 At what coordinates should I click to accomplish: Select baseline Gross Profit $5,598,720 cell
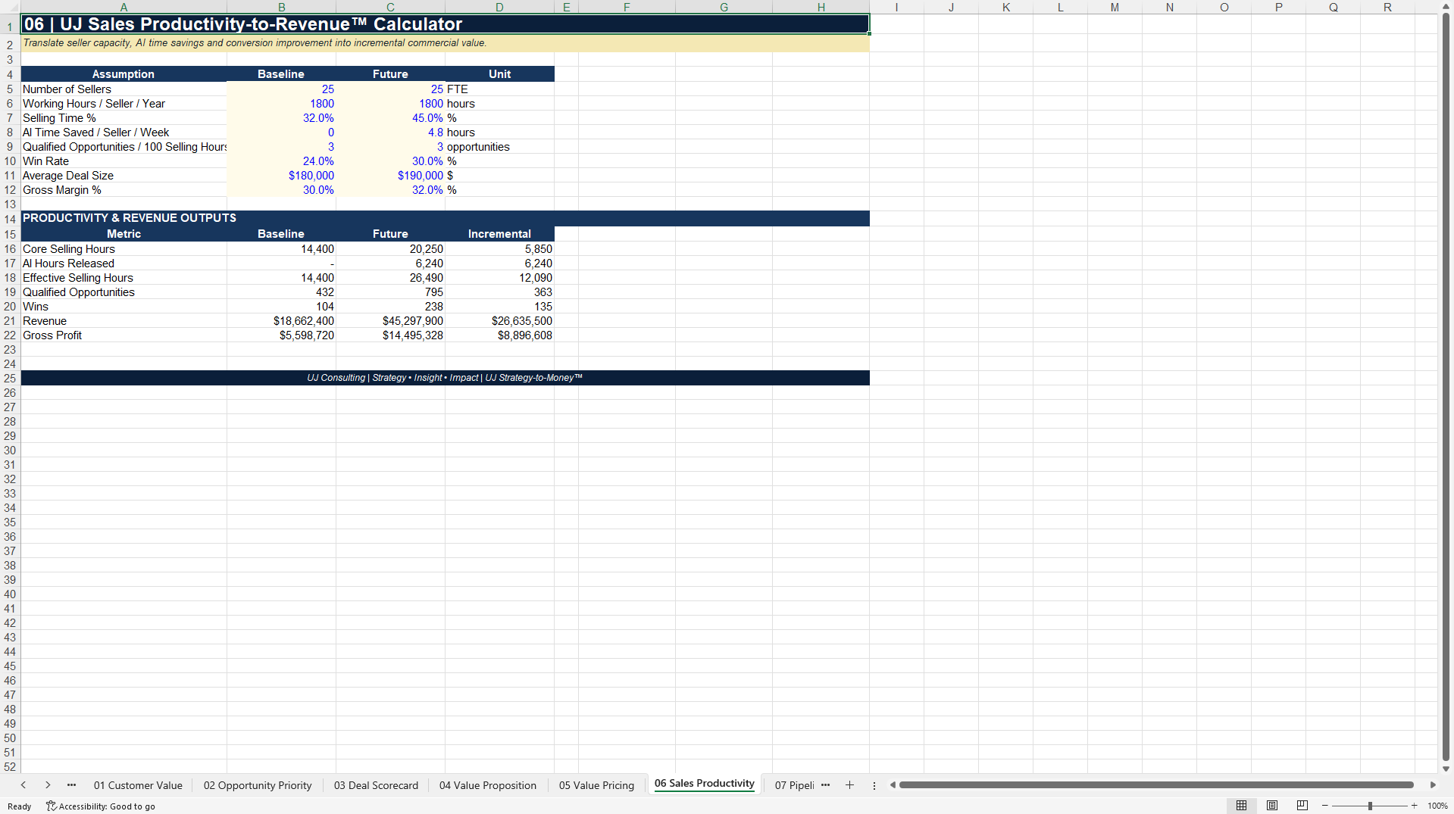[281, 335]
